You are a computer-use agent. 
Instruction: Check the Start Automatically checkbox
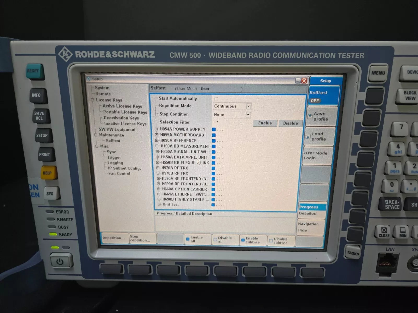[x=216, y=99]
